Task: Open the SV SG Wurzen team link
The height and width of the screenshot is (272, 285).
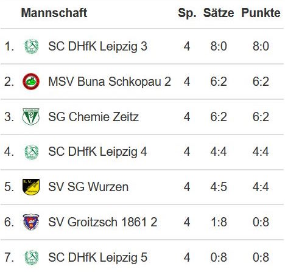Action: [88, 187]
